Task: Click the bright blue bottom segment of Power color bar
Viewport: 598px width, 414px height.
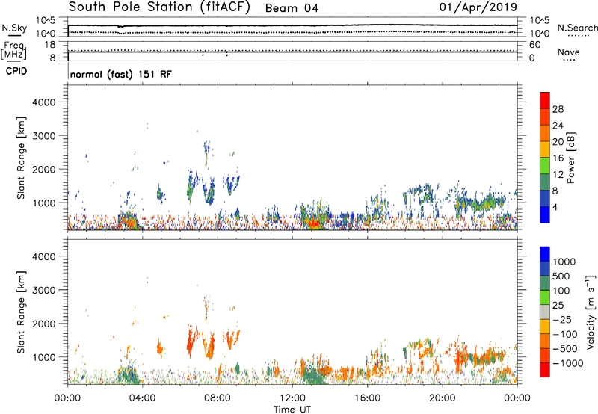Action: 545,214
